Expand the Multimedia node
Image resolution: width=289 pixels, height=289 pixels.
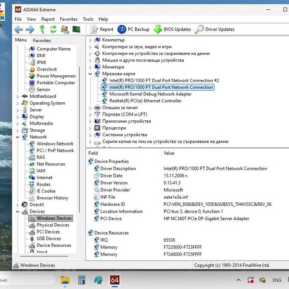17,124
